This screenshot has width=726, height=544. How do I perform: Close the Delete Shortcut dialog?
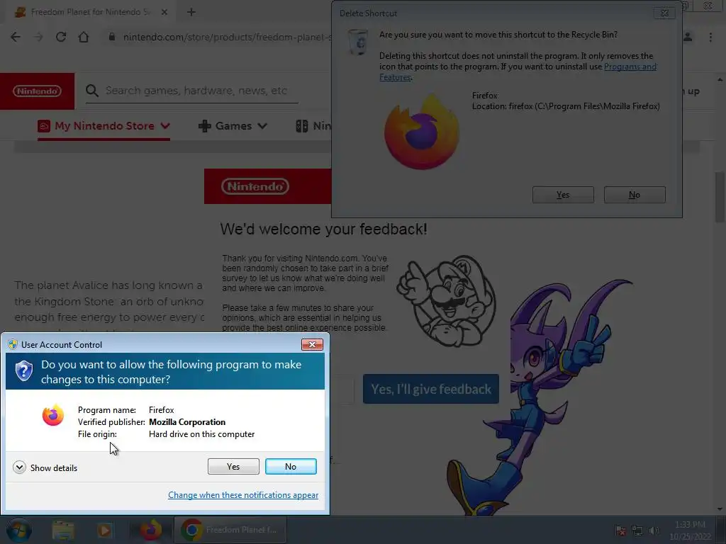coord(664,13)
